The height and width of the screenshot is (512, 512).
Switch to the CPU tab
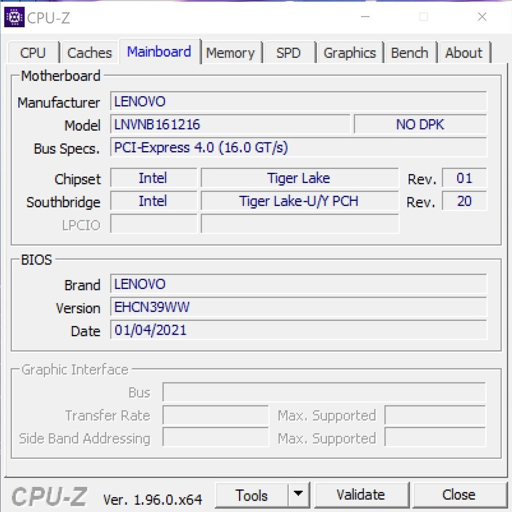point(33,53)
